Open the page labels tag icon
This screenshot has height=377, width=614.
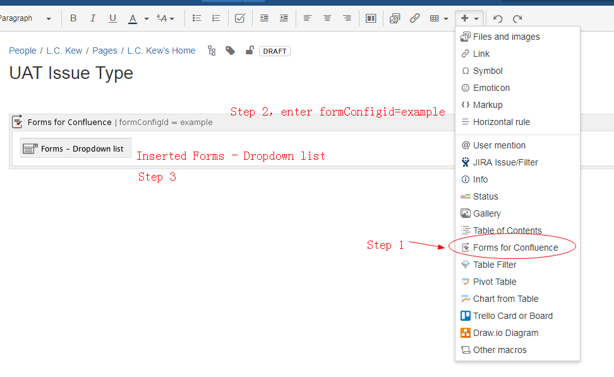pyautogui.click(x=230, y=51)
